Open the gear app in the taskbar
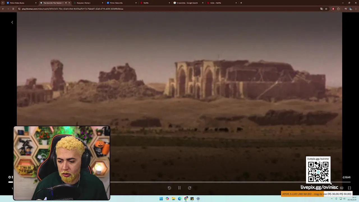Image resolution: width=359 pixels, height=202 pixels. [198, 199]
